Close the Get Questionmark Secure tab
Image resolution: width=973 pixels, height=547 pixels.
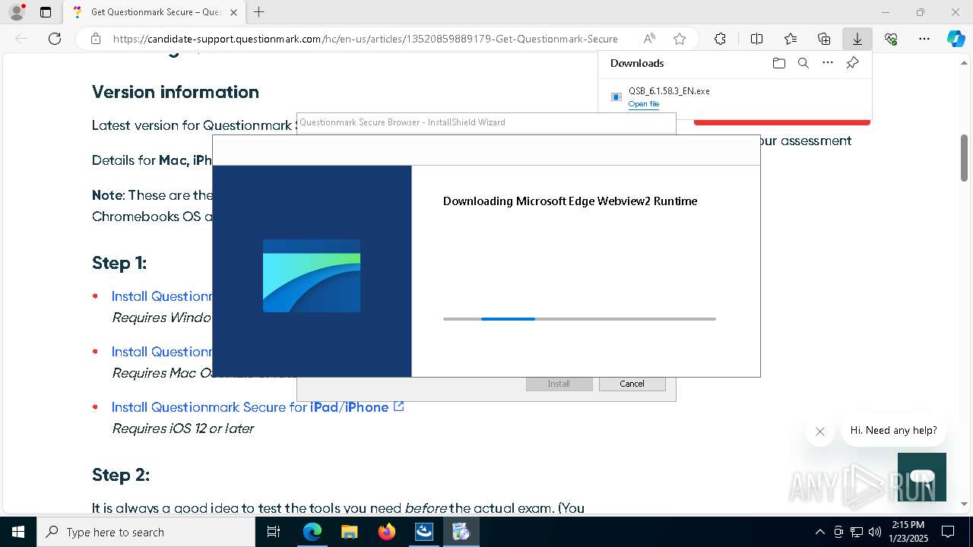click(233, 12)
